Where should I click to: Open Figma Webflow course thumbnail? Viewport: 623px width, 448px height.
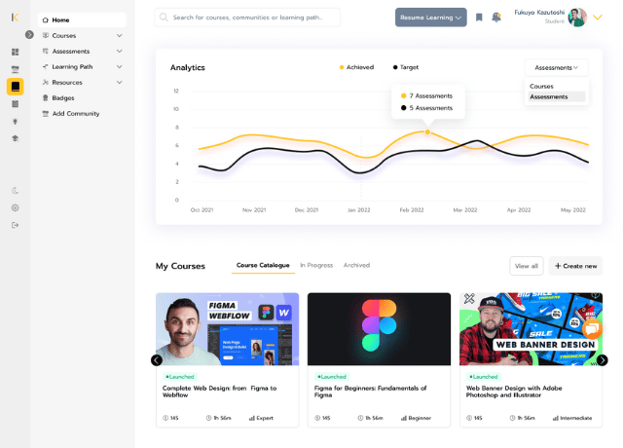coord(227,329)
